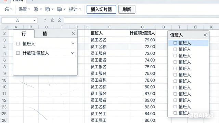Click the lines icon at the toolbar's left end
Image resolution: width=219 pixels, height=123 pixels.
7,9
